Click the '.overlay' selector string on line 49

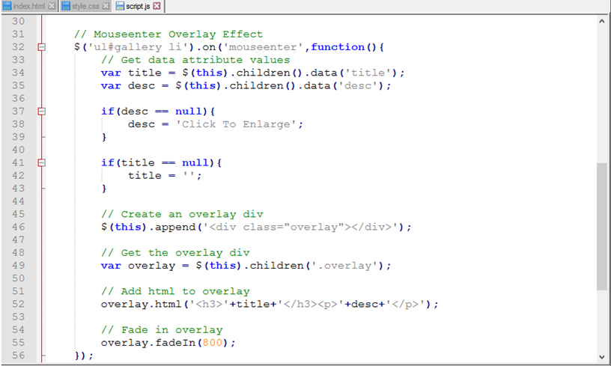[x=344, y=266]
